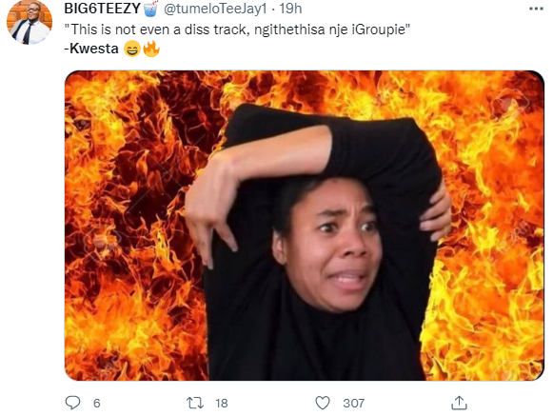Click the cup emoji beside BIG6TEEZY
This screenshot has height=416, width=553.
coord(150,9)
